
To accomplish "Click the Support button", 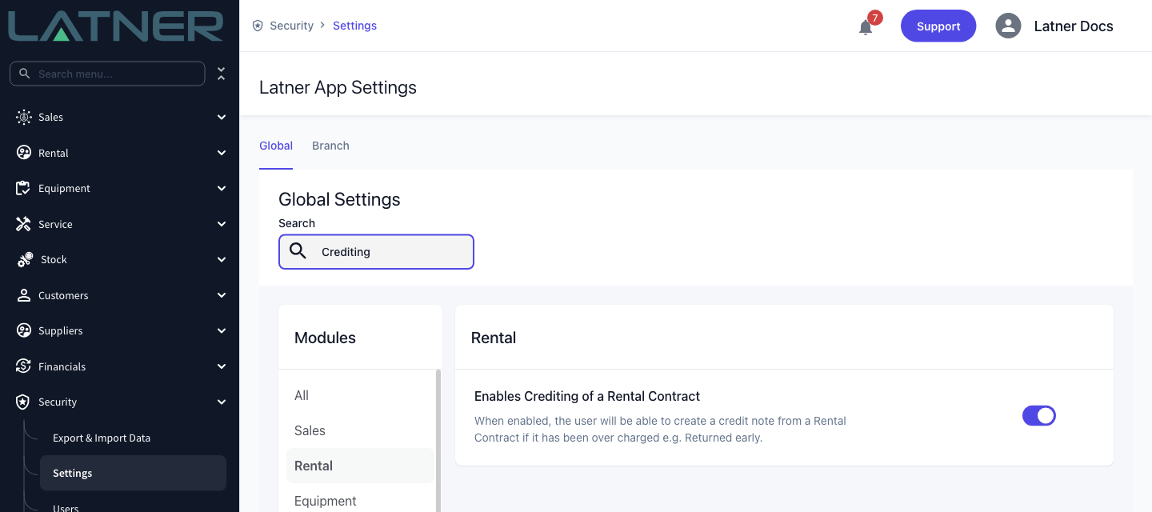I will pyautogui.click(x=938, y=26).
